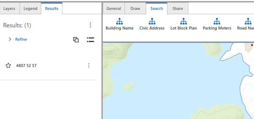
Task: Go to the General toolbar tab
Action: pos(114,9)
